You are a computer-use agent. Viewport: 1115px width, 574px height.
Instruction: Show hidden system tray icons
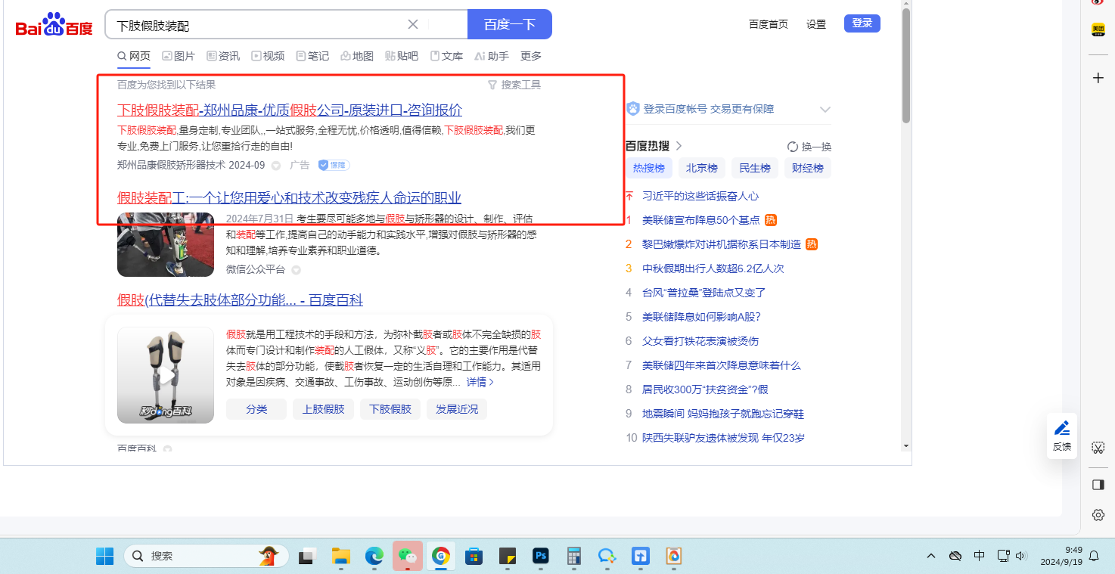click(x=931, y=557)
